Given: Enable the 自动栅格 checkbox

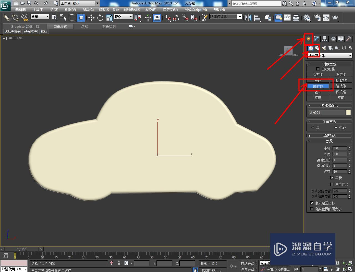Looking at the screenshot, I should click(318, 69).
